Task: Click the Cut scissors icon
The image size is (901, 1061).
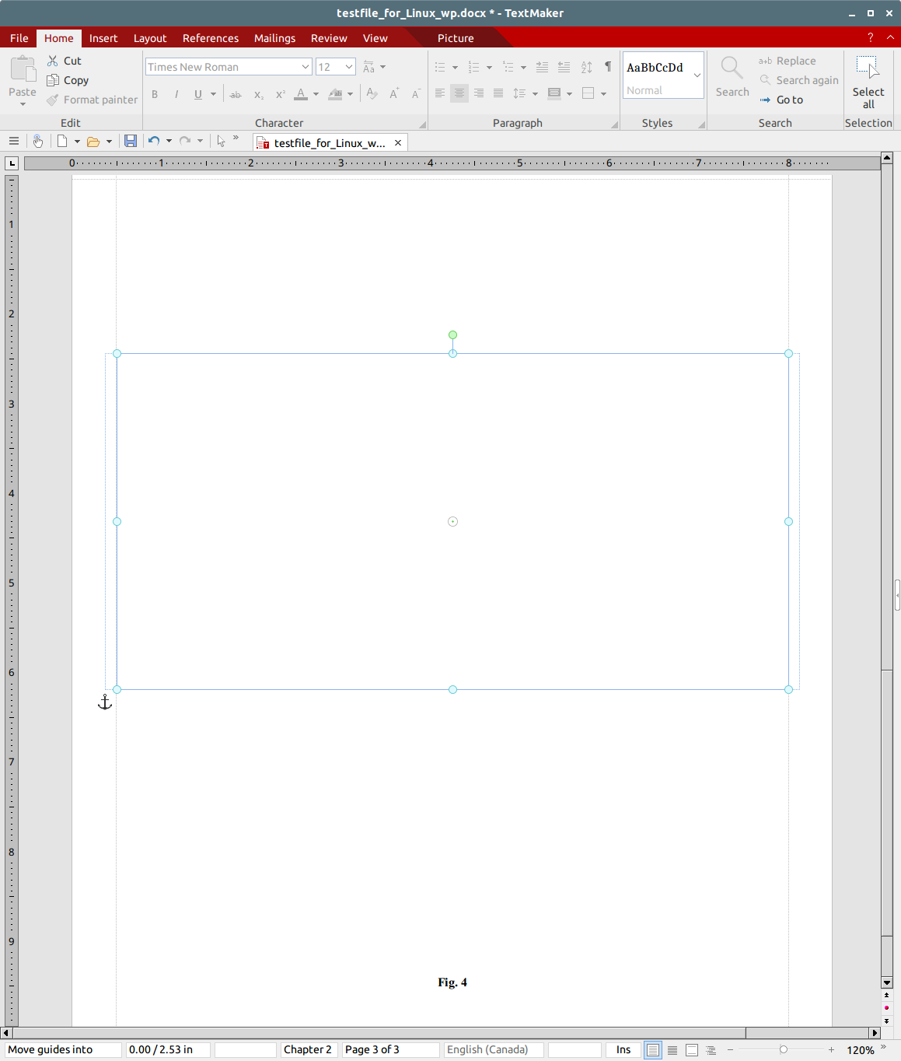Action: (53, 61)
